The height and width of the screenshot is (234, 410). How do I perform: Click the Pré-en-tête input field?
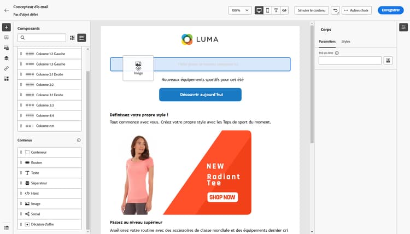[350, 60]
